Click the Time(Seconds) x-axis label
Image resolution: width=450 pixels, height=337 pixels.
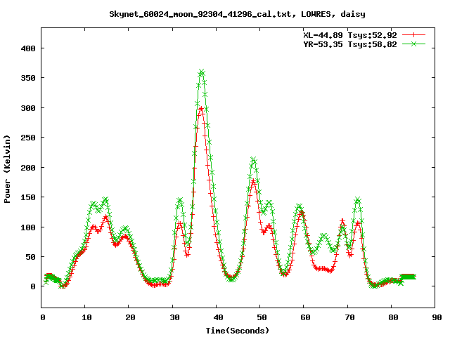(x=237, y=330)
